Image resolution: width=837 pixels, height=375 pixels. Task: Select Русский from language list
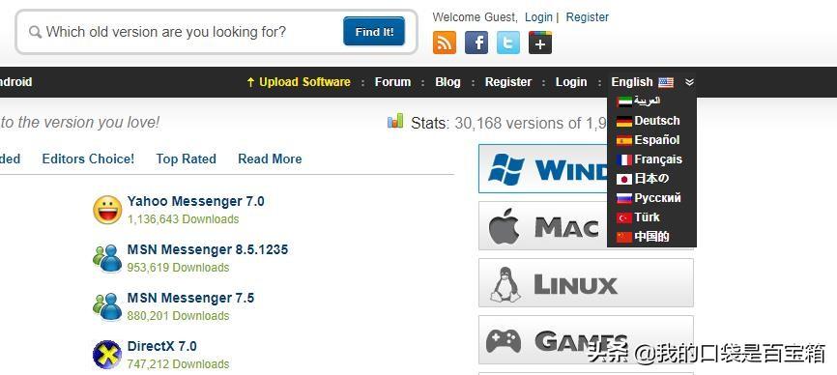[x=657, y=198]
